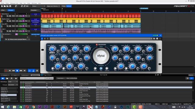The image size is (195, 109).
Task: Toggle the Active button on elysia plugin
Action: point(101,68)
